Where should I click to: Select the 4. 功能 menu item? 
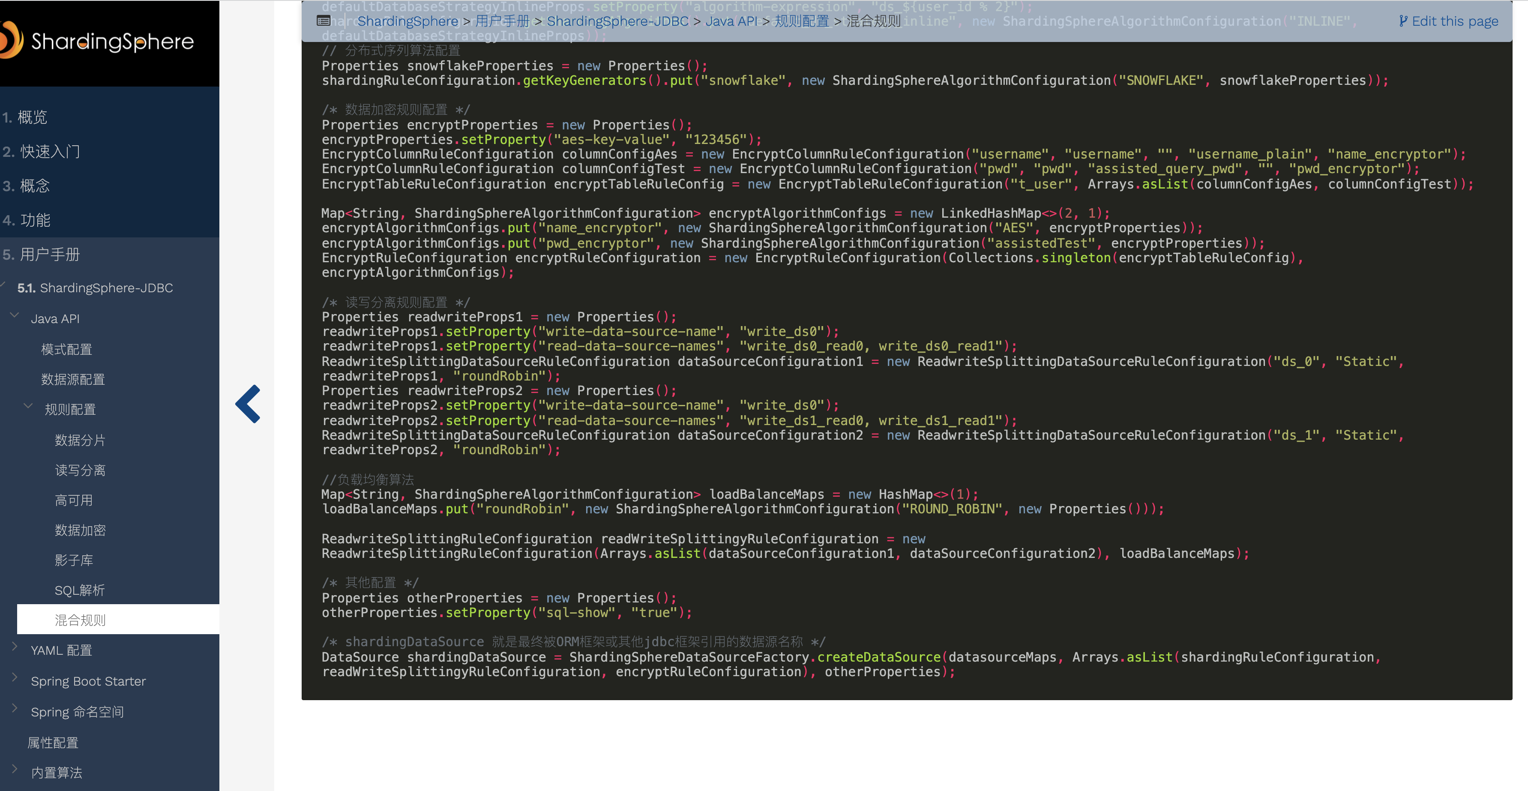coord(27,221)
